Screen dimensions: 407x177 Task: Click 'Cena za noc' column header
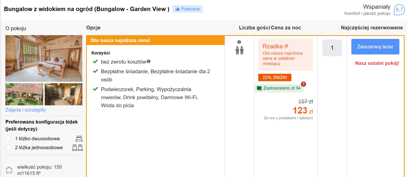pyautogui.click(x=286, y=28)
